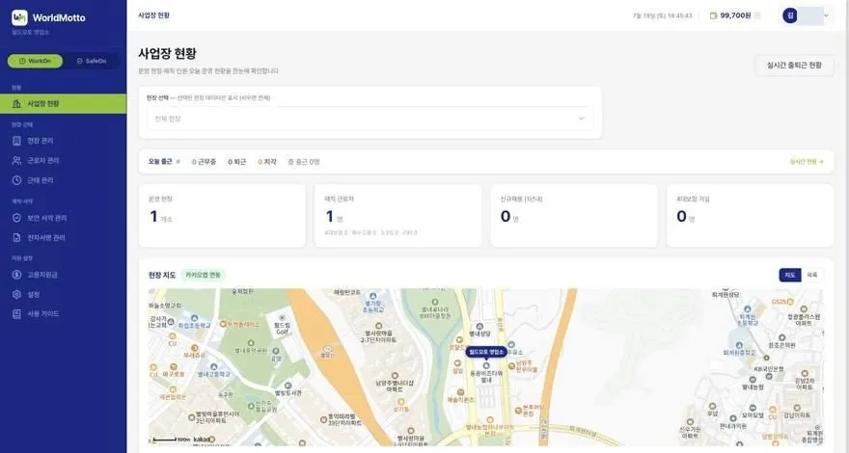Viewport: 849px width, 453px height.
Task: Click the Kakao logo on the map
Action: coord(204,439)
